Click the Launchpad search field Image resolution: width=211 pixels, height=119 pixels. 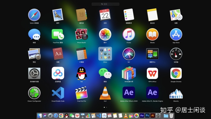pos(105,4)
